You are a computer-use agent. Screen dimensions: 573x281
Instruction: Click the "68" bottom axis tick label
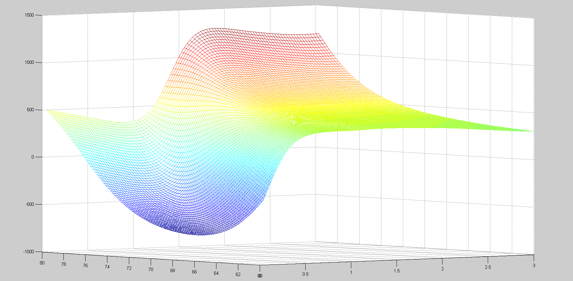coord(172,271)
